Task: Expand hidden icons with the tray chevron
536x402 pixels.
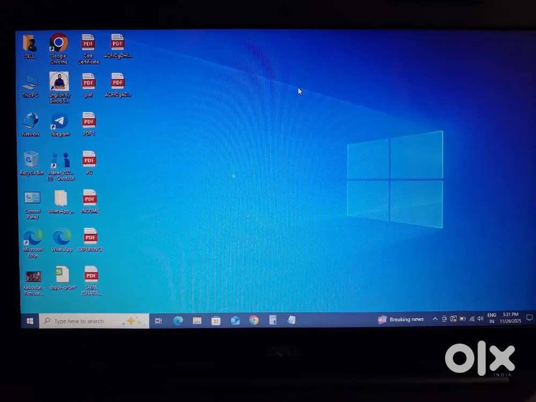Action: click(x=435, y=319)
